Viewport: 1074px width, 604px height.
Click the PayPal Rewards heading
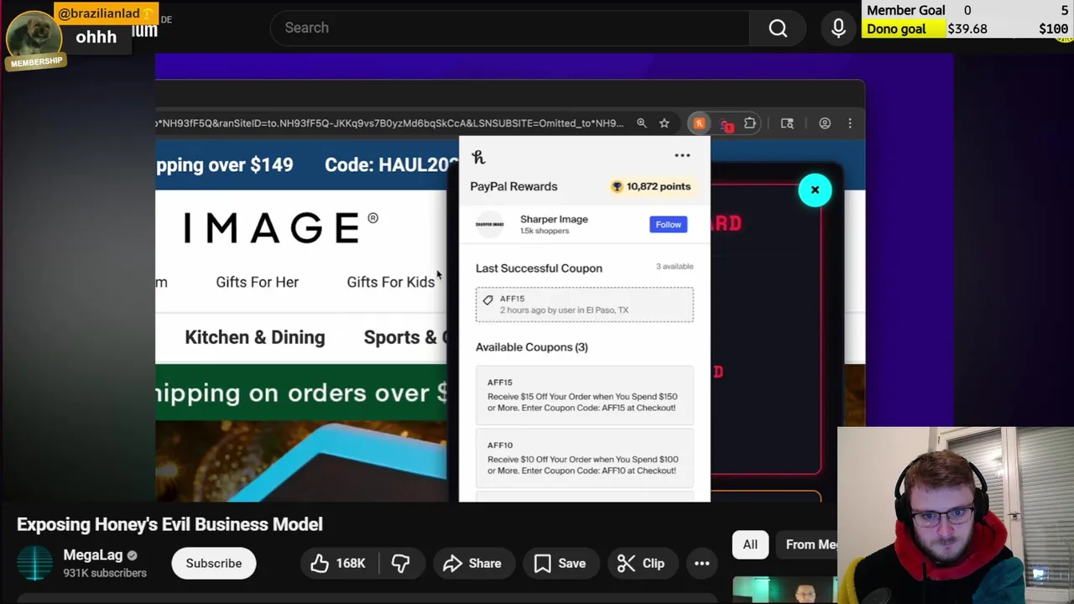point(514,186)
